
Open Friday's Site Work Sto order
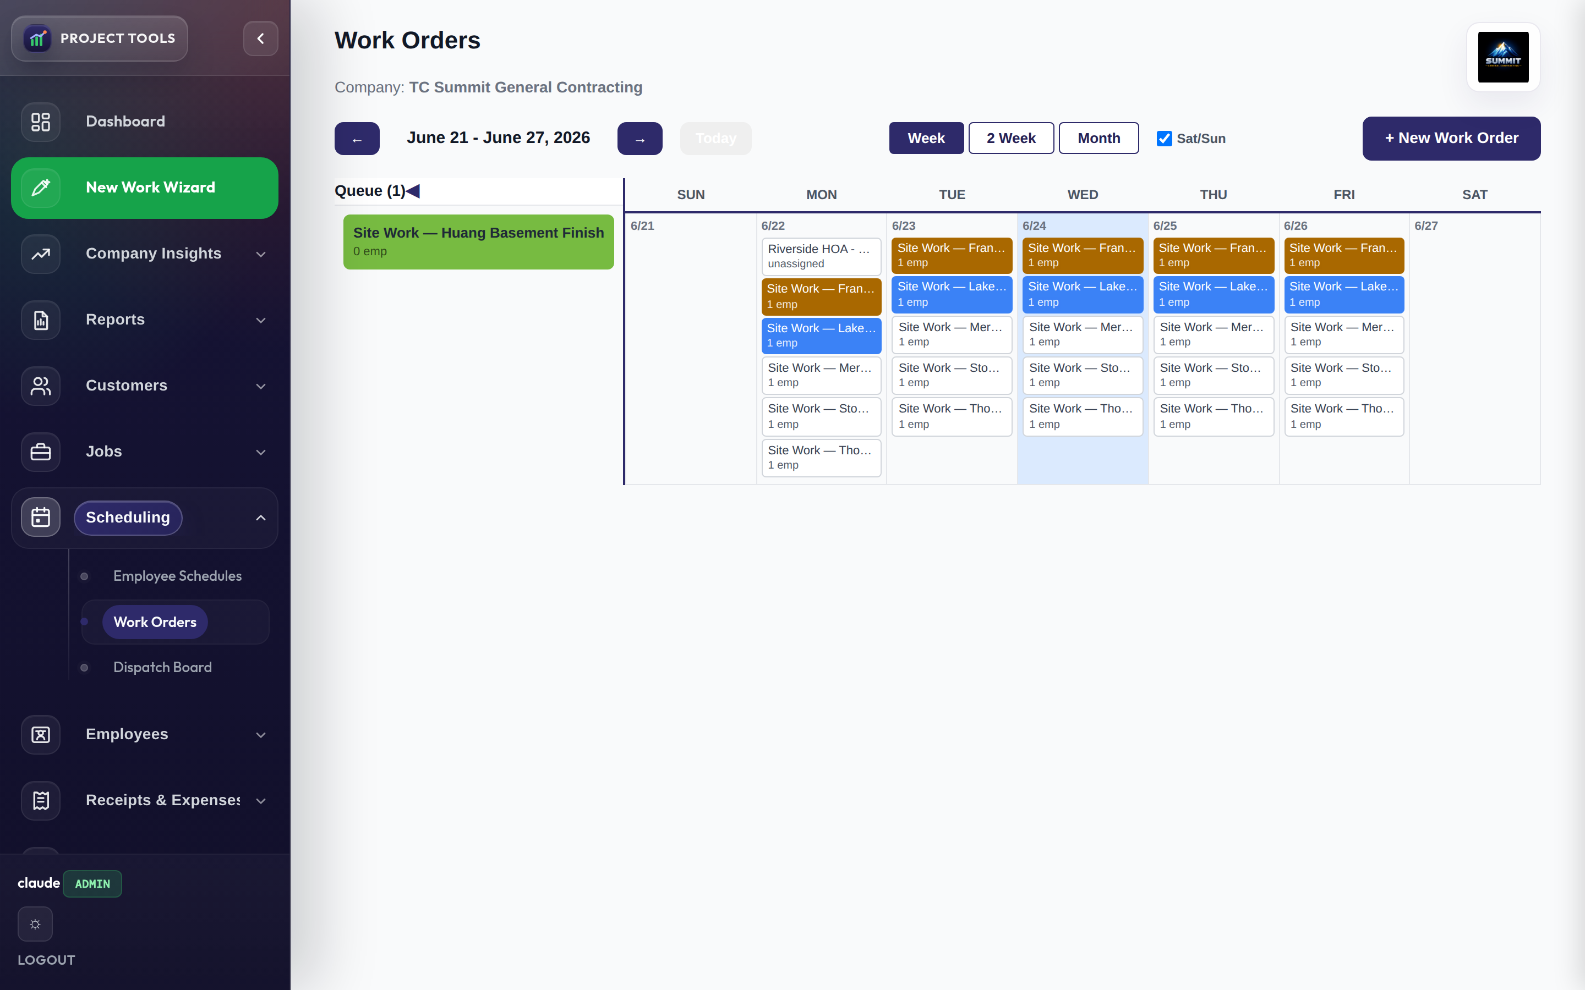[1344, 375]
